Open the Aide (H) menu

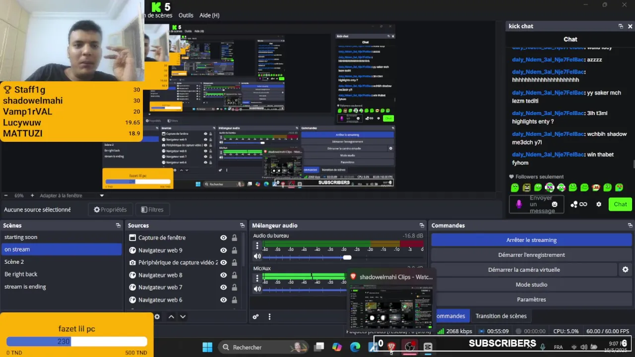[x=209, y=15]
